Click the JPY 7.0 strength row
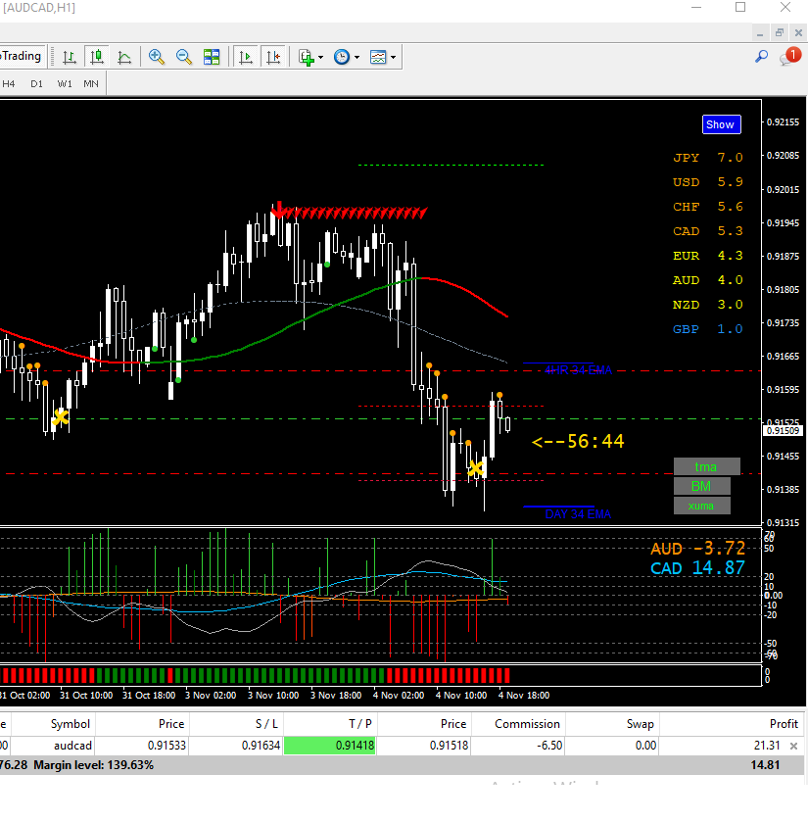Screen dimensions: 808x823 708,158
